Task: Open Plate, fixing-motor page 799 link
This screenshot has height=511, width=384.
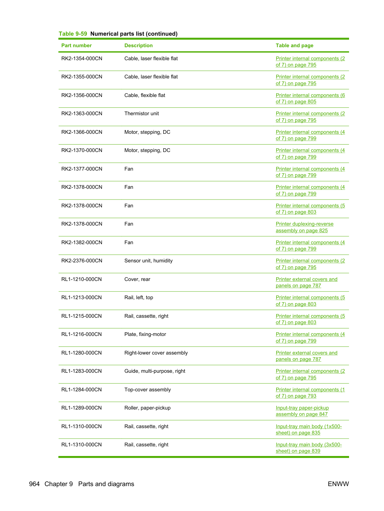Action: (x=310, y=337)
